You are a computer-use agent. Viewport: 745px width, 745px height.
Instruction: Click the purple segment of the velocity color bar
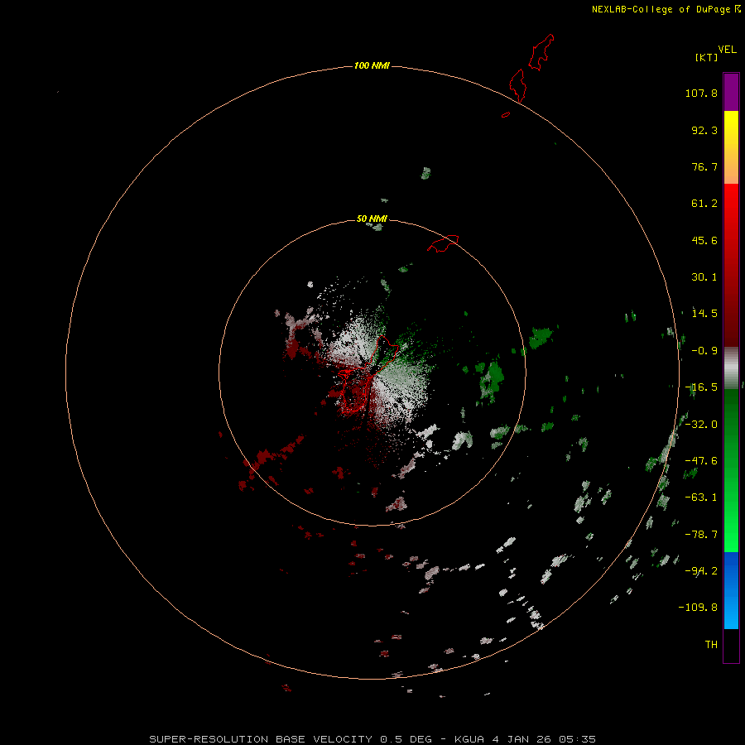click(x=731, y=92)
